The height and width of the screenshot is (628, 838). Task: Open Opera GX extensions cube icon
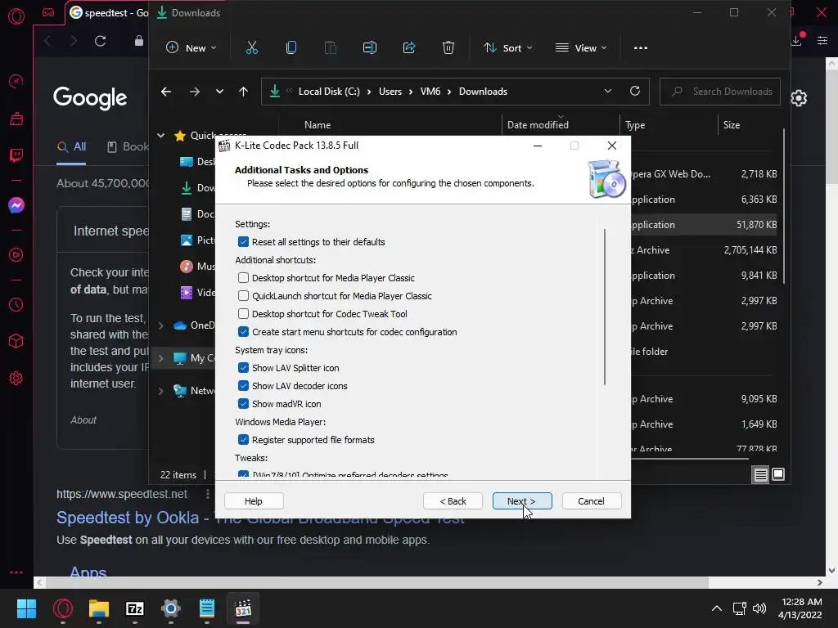click(16, 341)
